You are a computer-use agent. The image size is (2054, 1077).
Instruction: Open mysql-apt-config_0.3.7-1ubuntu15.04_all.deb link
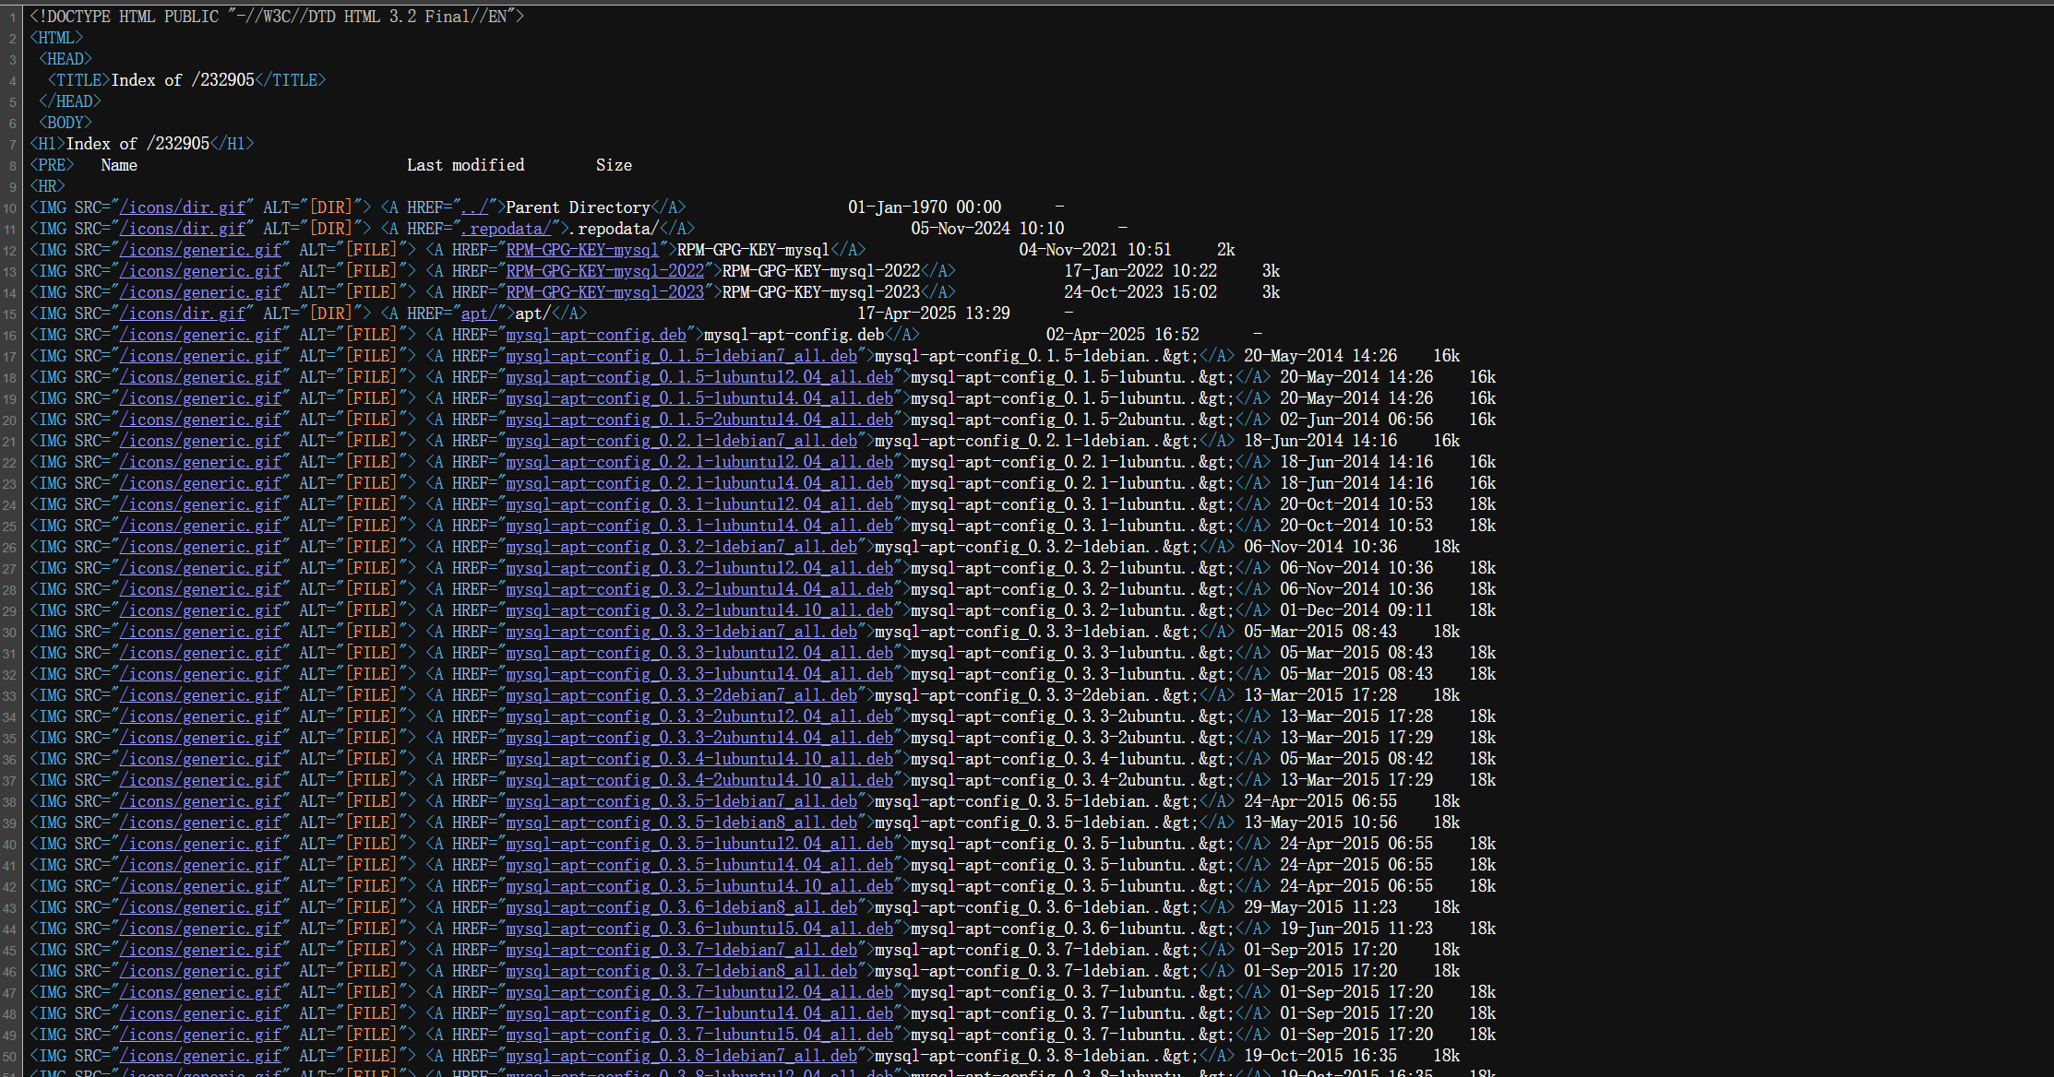699,1035
